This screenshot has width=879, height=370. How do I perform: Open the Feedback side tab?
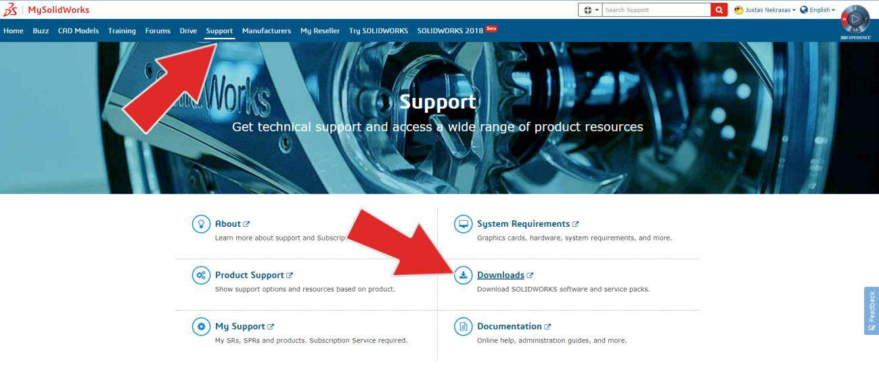coord(872,311)
